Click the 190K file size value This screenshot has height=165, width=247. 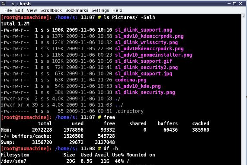pyautogui.click(x=58, y=30)
